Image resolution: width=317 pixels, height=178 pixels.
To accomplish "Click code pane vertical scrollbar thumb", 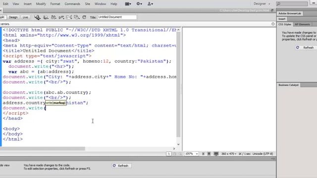I will click(178, 85).
